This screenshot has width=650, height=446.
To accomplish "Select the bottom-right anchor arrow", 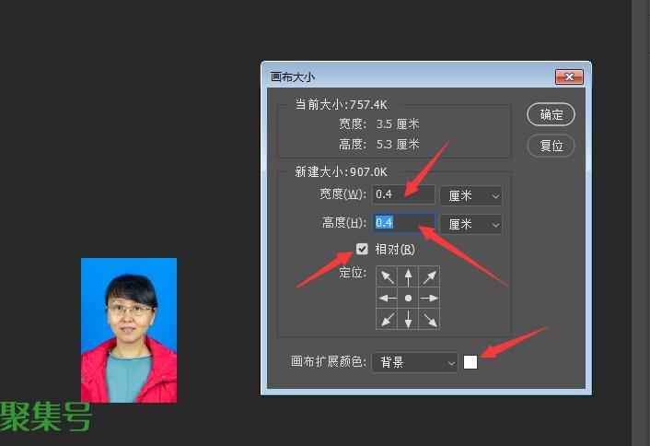I will (429, 319).
